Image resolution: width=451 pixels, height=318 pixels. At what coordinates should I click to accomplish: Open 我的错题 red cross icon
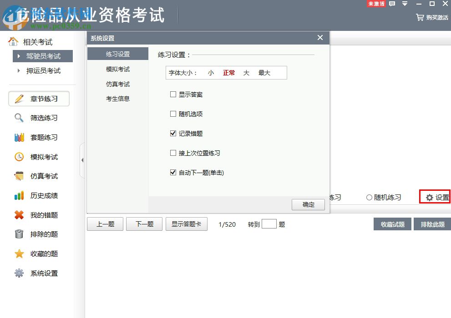click(x=19, y=215)
